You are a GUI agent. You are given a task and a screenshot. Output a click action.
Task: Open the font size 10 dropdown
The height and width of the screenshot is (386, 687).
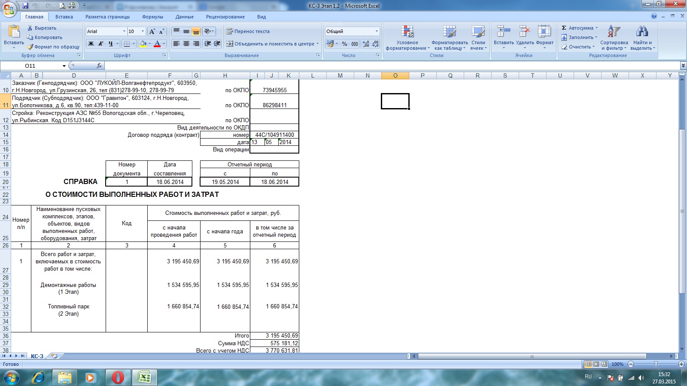click(x=143, y=31)
